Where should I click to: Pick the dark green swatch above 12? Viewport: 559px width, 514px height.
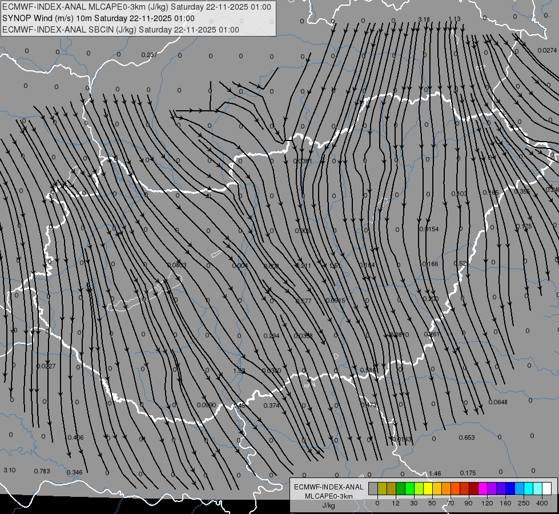coord(401,488)
